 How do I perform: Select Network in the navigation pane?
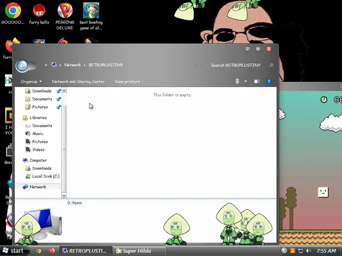(x=38, y=187)
